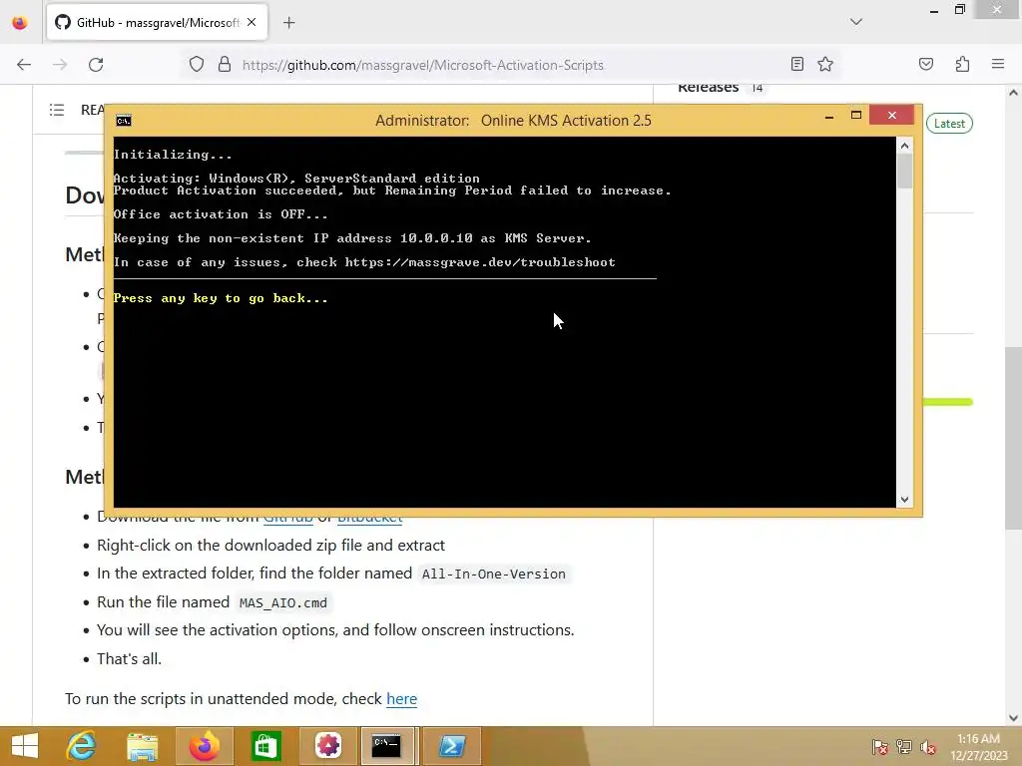Screen dimensions: 1022x766
Task: Click the 'Keeping the non-existent IP address' line
Action: tap(352, 238)
